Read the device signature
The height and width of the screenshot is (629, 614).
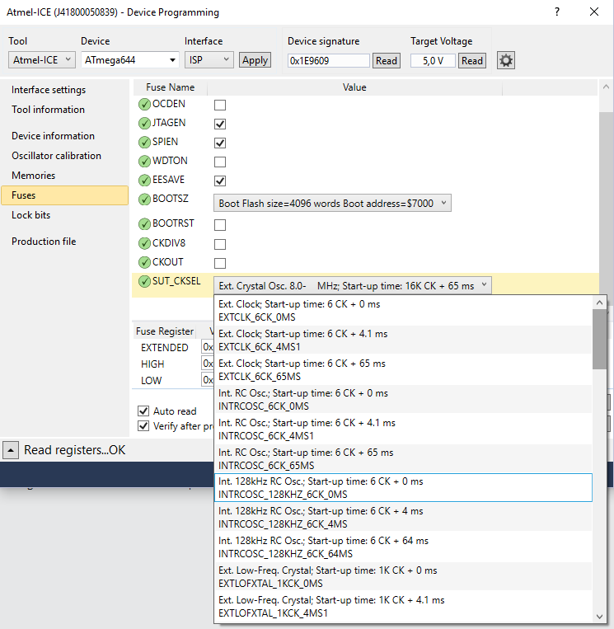(387, 60)
